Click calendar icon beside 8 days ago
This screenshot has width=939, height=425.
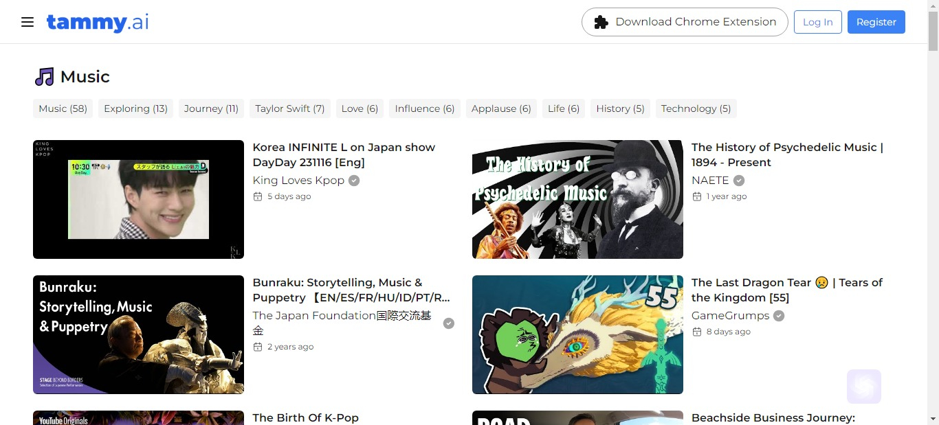[x=697, y=332]
